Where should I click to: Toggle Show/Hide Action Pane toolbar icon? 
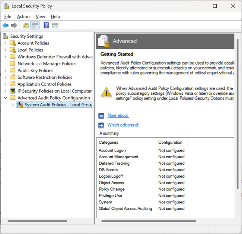[x=55, y=26]
